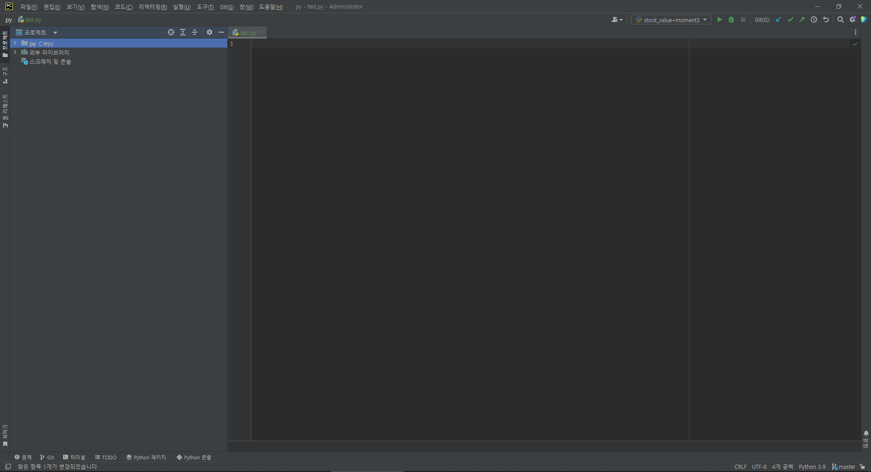Open Search Everywhere magnifier icon
This screenshot has width=871, height=472.
(841, 19)
